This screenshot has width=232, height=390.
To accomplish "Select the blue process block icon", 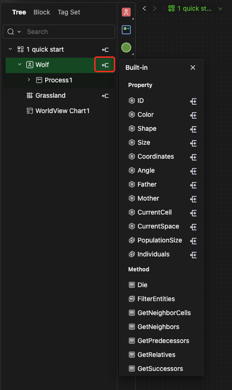I will click(x=126, y=30).
